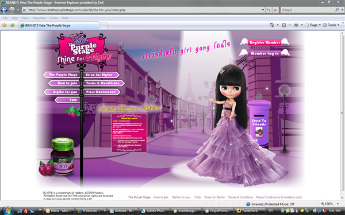Expand the Feeds dropdown arrow

pyautogui.click(x=290, y=25)
